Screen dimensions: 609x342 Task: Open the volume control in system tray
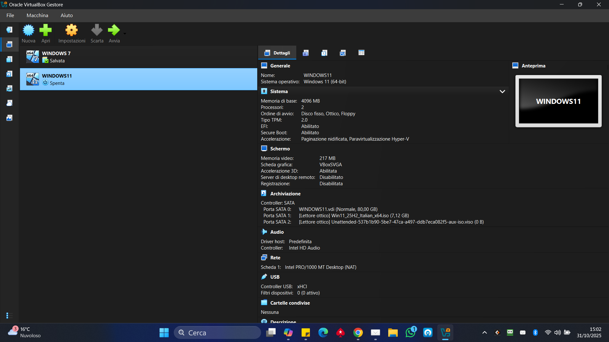coord(557,332)
